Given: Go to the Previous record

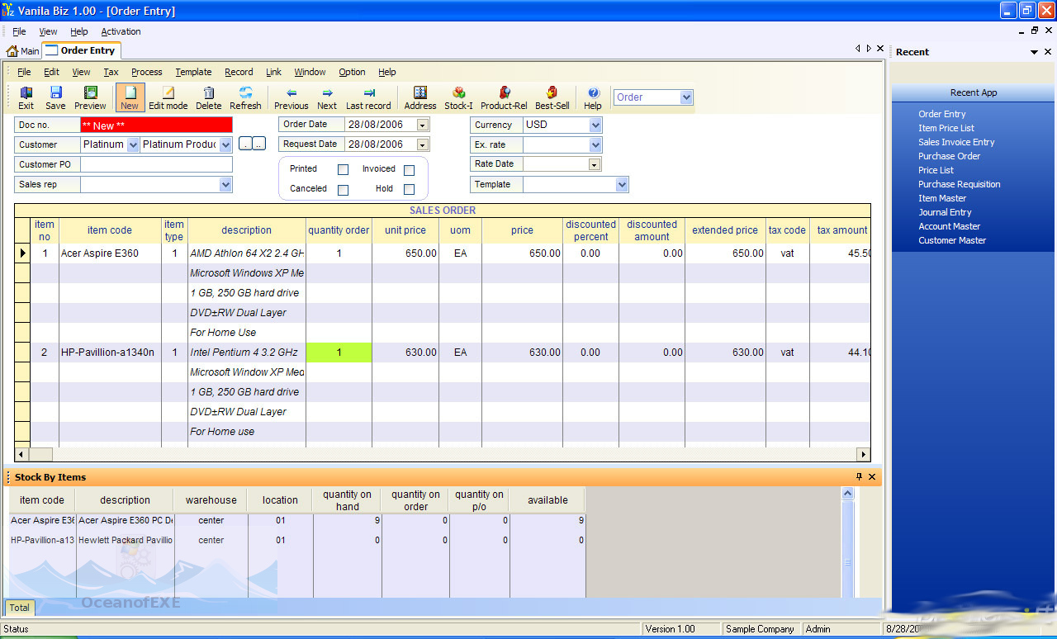Looking at the screenshot, I should point(291,97).
